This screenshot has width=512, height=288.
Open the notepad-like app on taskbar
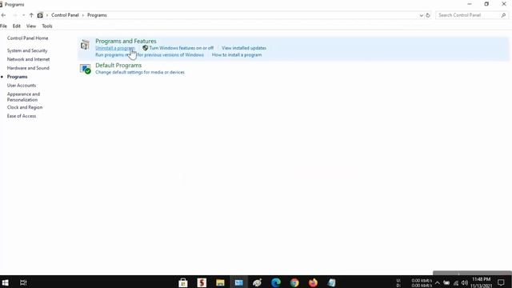point(331,282)
